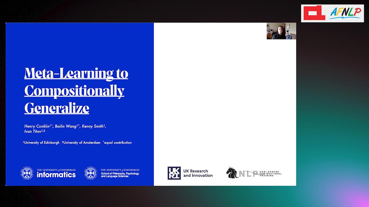
Task: Select author name Ivan Titov
Action: click(x=33, y=132)
